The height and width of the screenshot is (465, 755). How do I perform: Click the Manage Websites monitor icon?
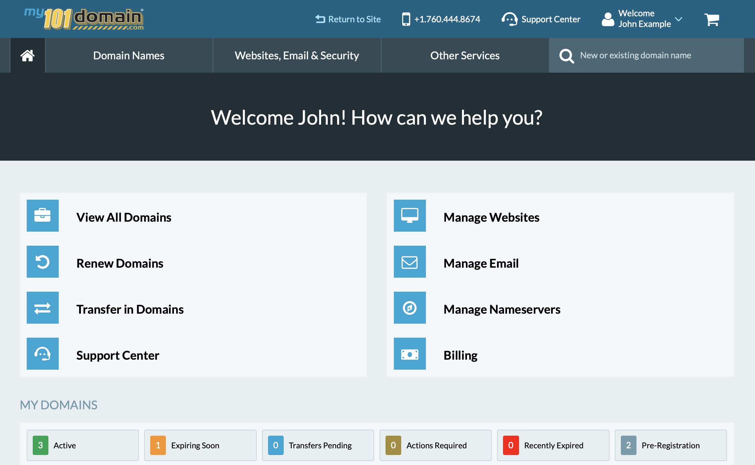[x=410, y=216]
